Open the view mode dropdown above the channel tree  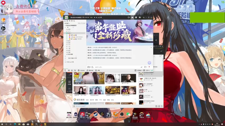(x=67, y=23)
